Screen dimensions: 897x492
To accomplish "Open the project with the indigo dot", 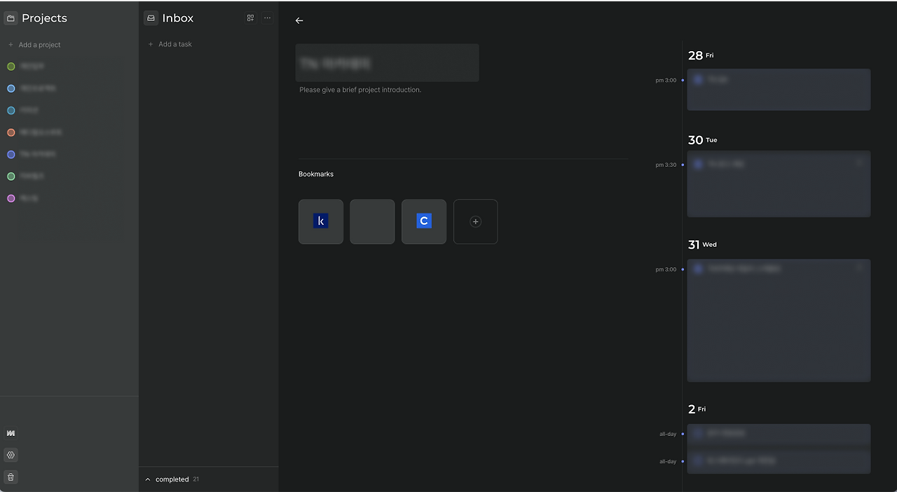I will (32, 153).
